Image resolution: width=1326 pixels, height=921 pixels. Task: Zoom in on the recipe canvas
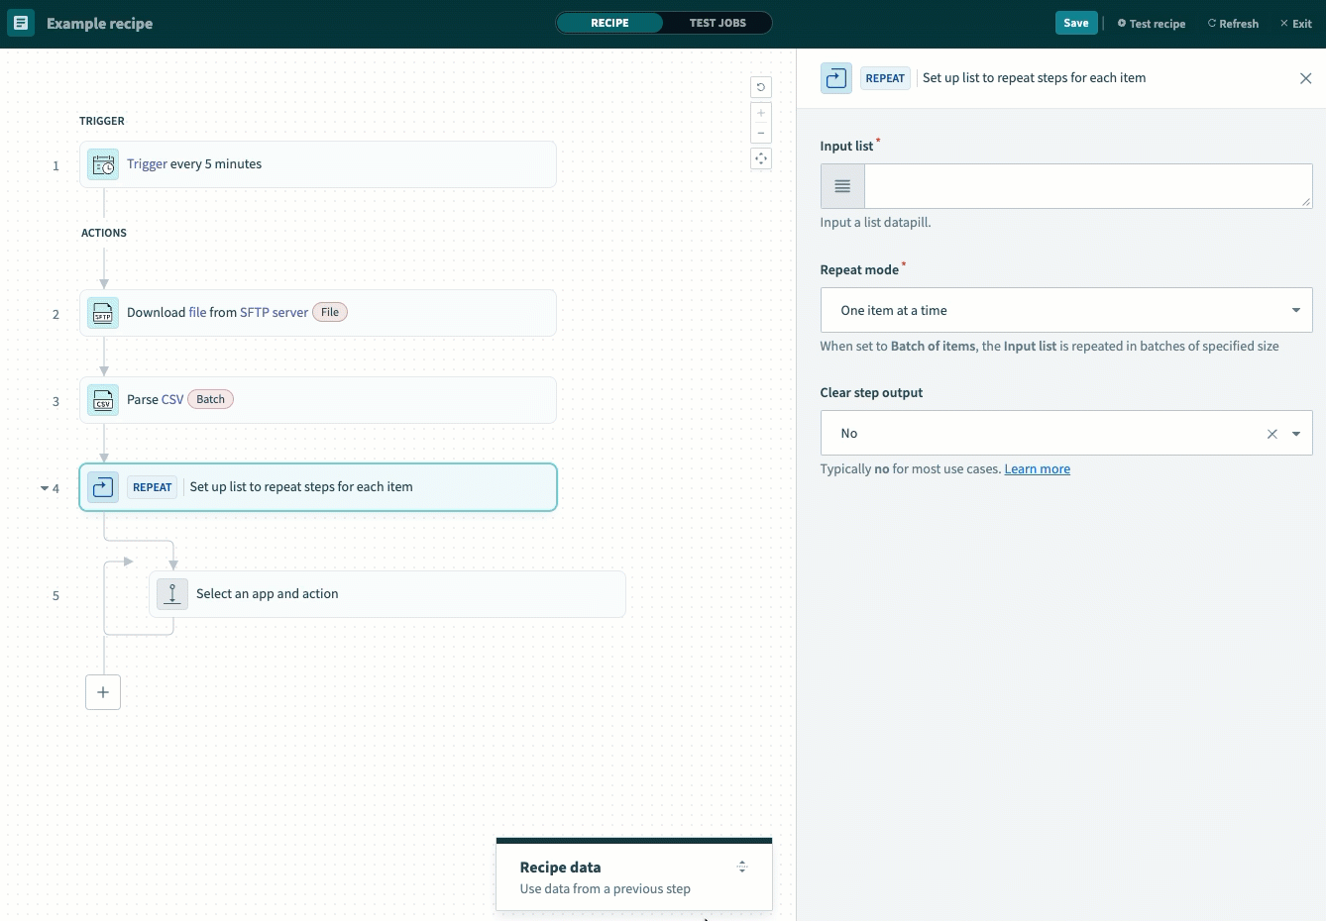(761, 113)
